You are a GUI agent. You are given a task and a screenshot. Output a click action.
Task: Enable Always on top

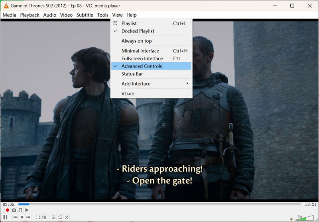click(152, 41)
